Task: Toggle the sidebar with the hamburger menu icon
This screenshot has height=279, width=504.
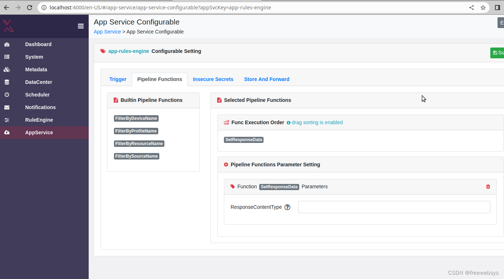Action: 81,26
